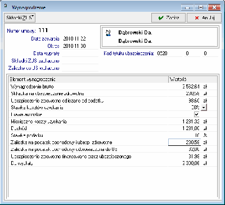Maximize the Wynagrodzenie window

pos(200,7)
